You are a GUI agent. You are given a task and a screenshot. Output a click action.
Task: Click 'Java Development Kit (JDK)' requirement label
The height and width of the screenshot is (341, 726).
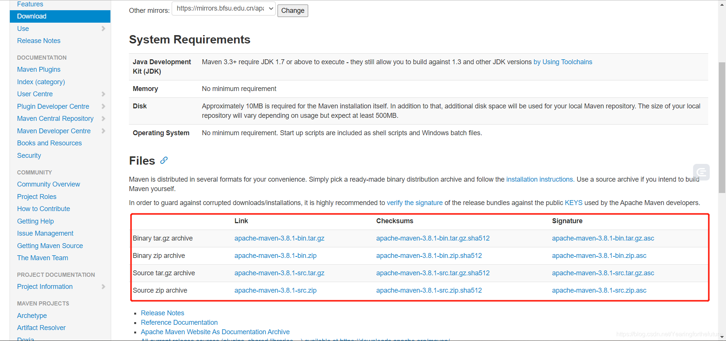(x=162, y=66)
